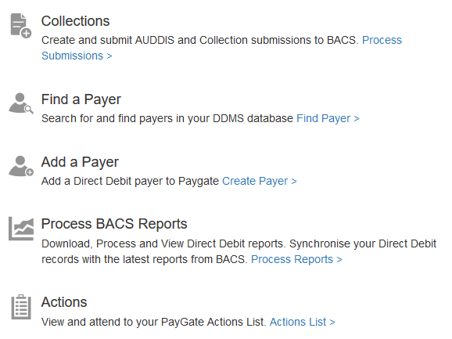Click the Actions clipboard icon
The height and width of the screenshot is (339, 452).
pos(21,307)
